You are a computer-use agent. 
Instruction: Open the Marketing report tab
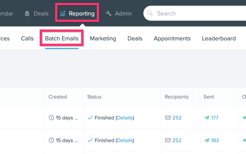click(103, 38)
